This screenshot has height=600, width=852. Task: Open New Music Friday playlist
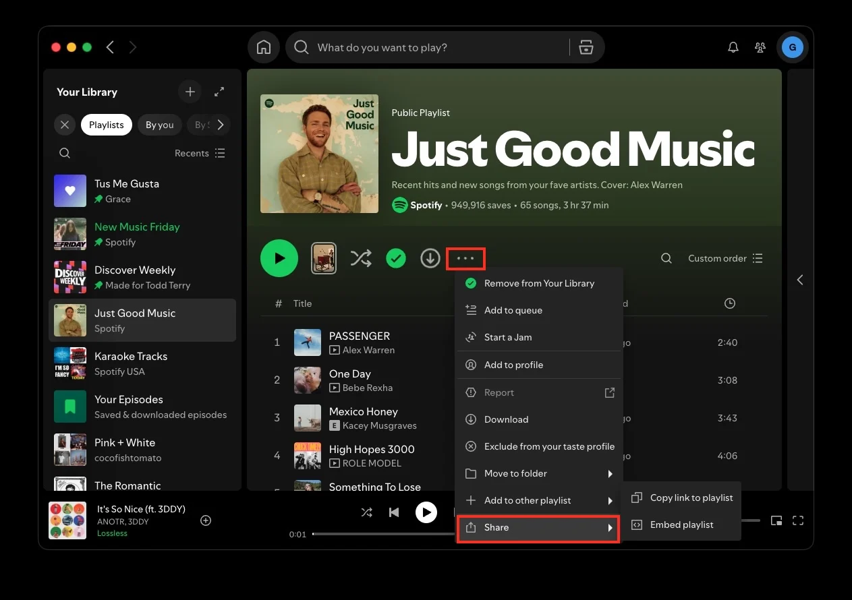(x=142, y=234)
